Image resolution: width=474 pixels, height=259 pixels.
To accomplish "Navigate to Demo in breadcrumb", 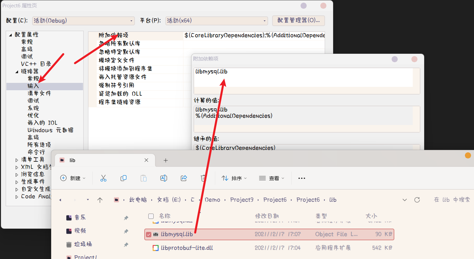I will click(213, 200).
